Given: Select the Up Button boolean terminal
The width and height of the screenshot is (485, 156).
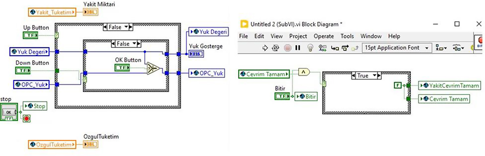Looking at the screenshot, I should click(x=30, y=36).
